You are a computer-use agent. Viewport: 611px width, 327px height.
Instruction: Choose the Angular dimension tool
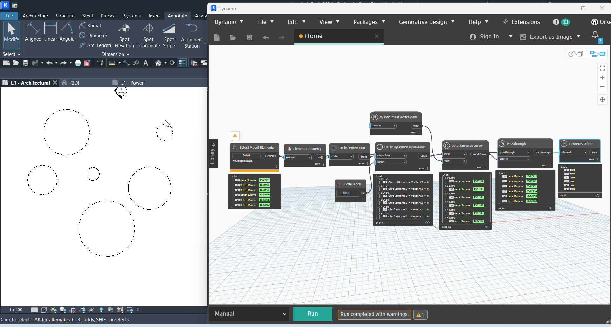(67, 32)
